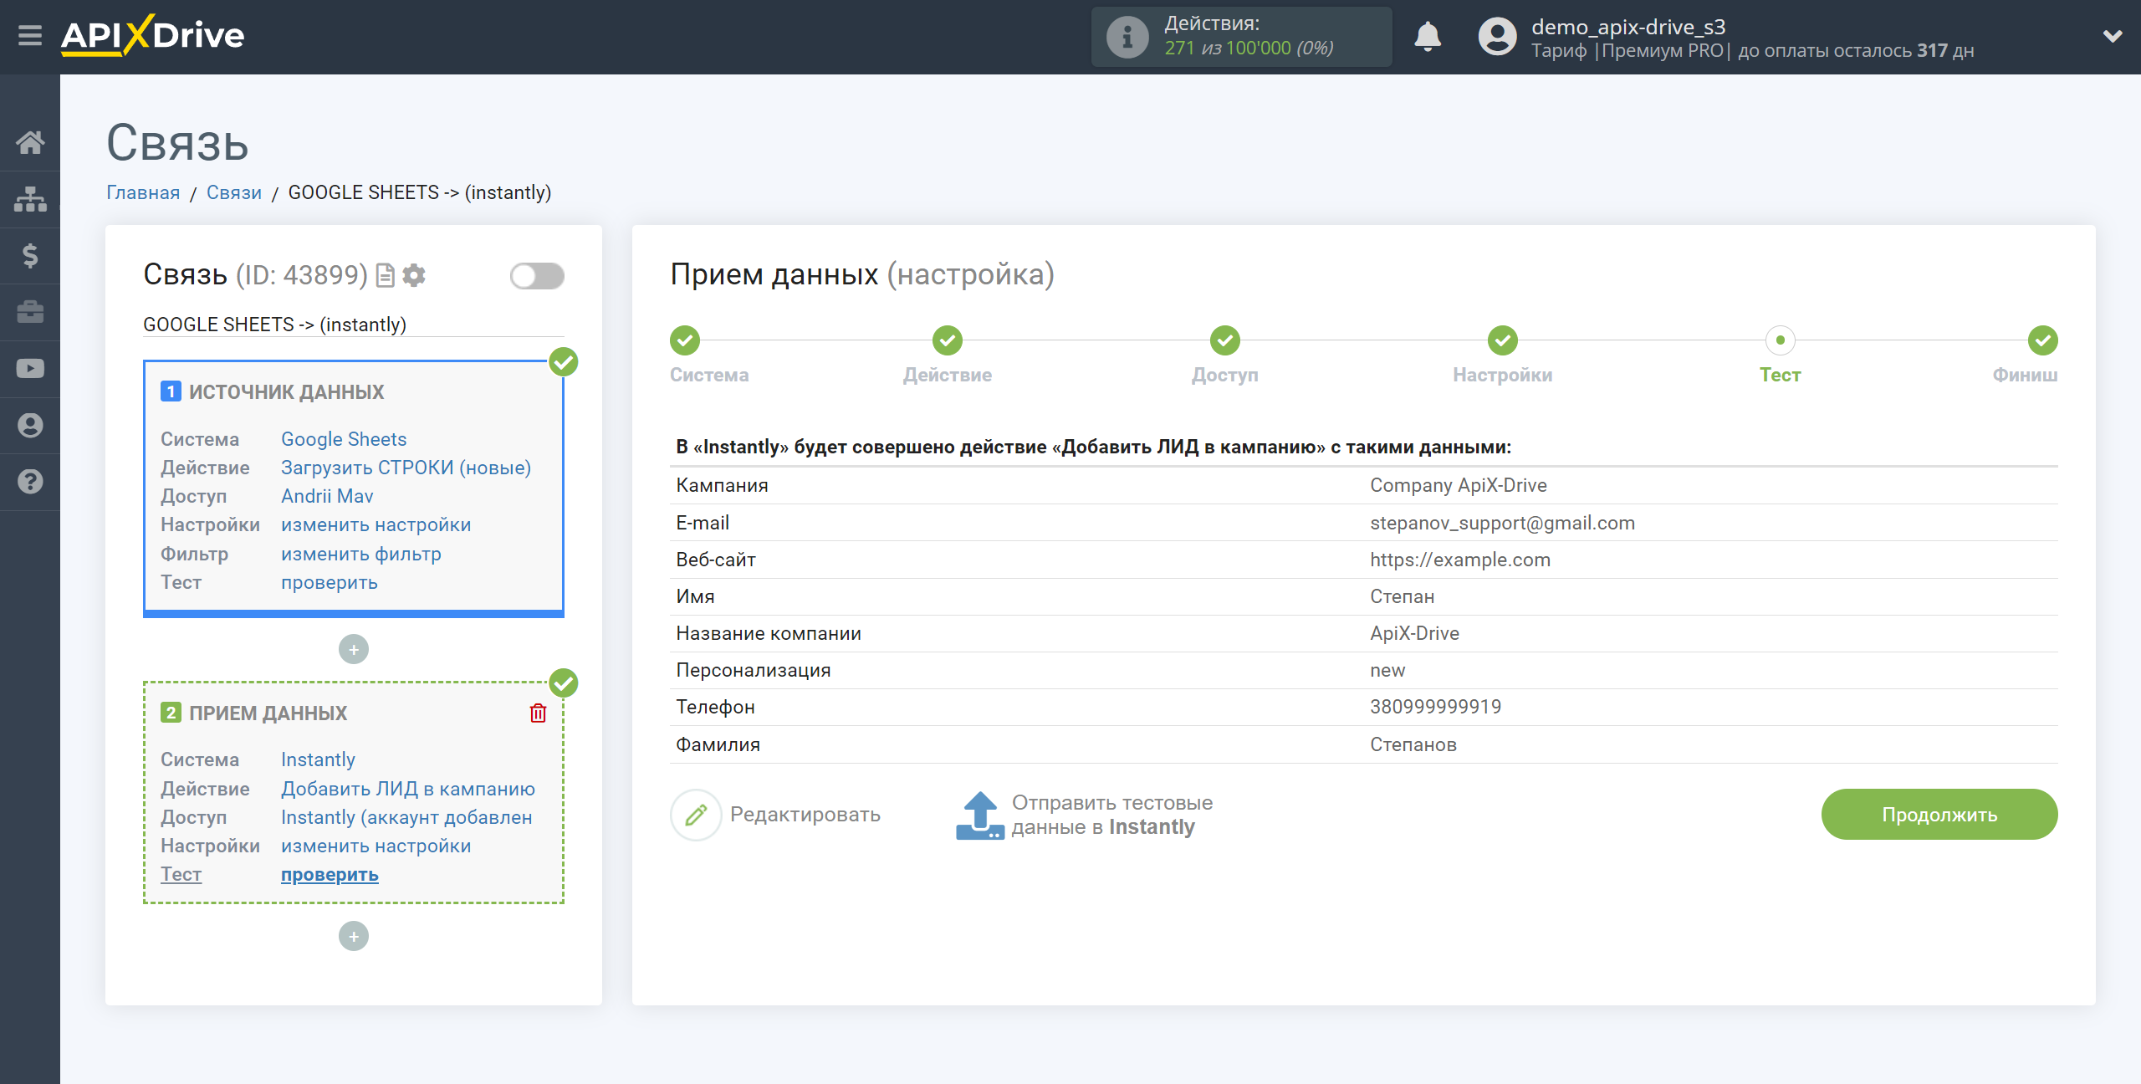This screenshot has height=1084, width=2141.
Task: Add step after data source
Action: pos(354,649)
